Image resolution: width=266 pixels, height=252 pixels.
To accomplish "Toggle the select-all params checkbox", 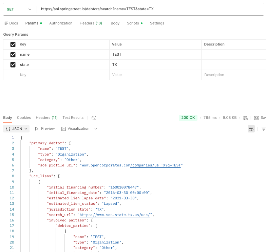I will 13,44.
